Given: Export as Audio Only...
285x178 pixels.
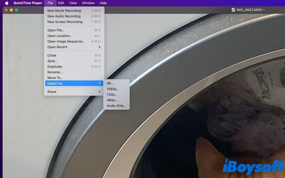Looking at the screenshot, I should point(116,106).
